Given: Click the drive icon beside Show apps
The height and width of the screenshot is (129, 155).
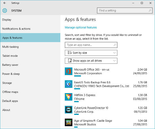Looking at the screenshot, I should 70,61.
